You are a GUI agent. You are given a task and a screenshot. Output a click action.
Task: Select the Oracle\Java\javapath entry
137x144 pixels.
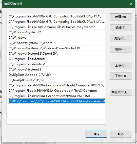[56, 27]
